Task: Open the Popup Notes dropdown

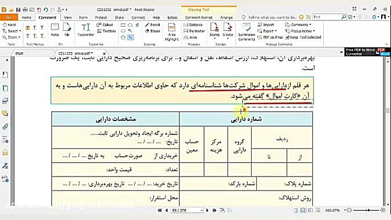Action: click(300, 31)
